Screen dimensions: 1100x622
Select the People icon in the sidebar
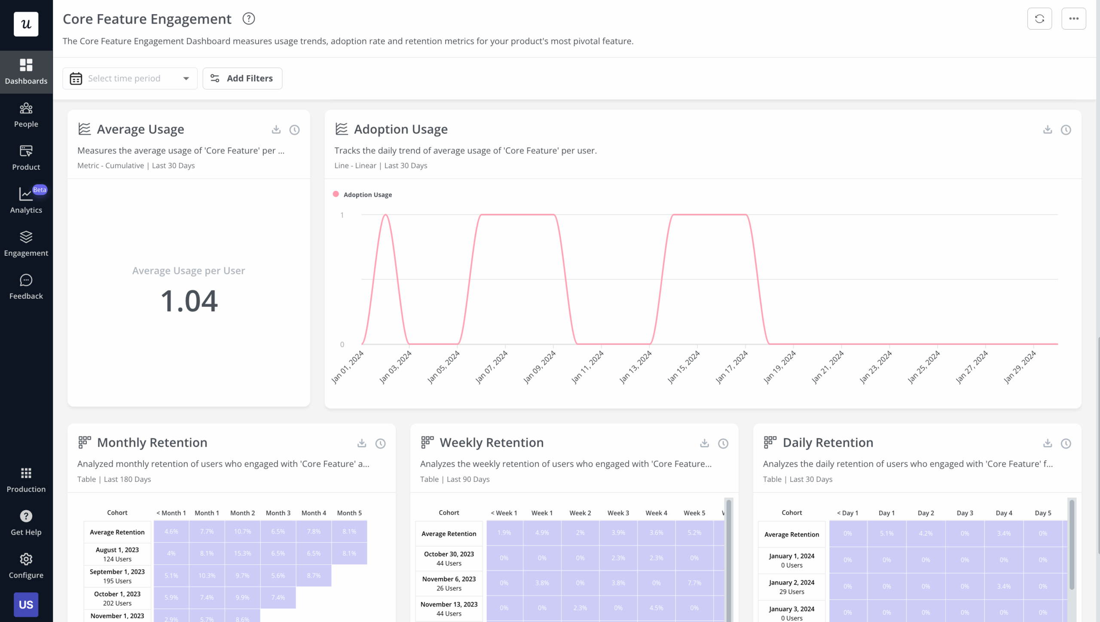[x=26, y=114]
